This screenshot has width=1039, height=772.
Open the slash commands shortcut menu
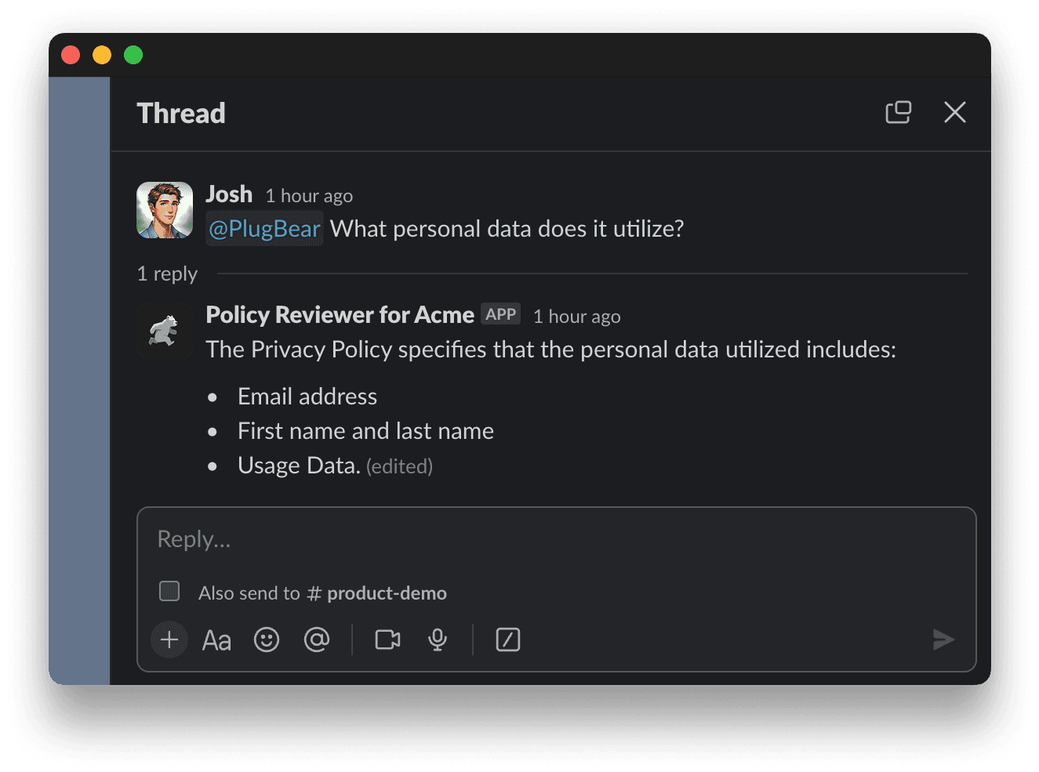(507, 640)
